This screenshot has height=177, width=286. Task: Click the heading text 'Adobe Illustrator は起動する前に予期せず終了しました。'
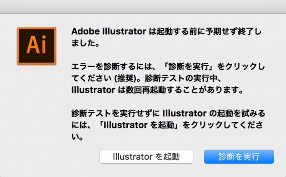(x=166, y=37)
